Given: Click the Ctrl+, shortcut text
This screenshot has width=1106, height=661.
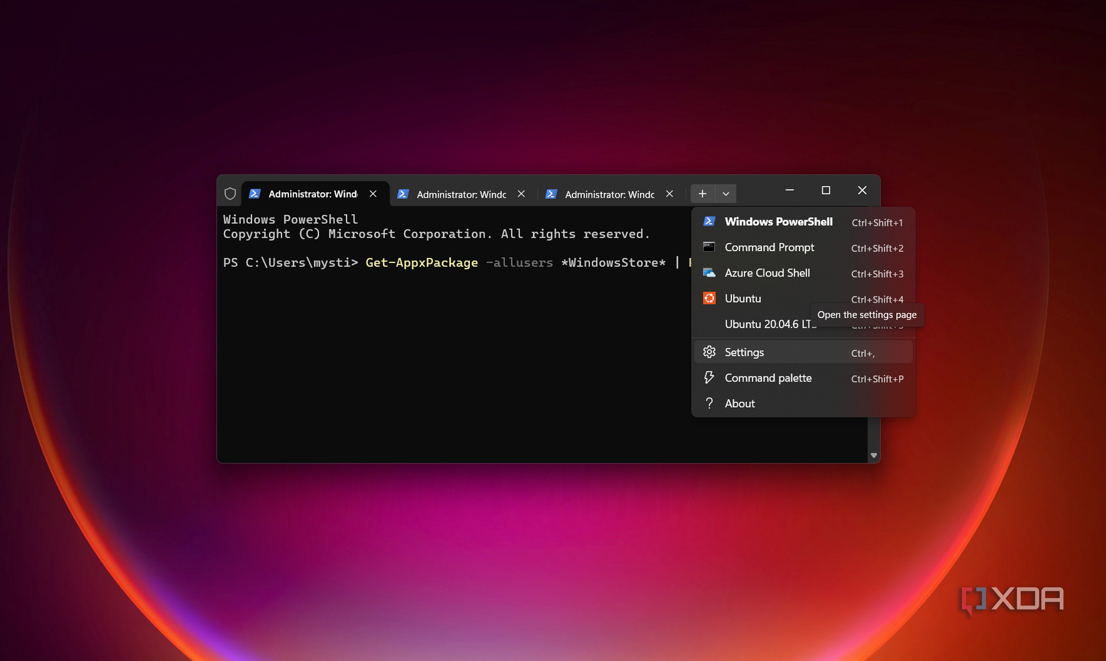Looking at the screenshot, I should (863, 354).
